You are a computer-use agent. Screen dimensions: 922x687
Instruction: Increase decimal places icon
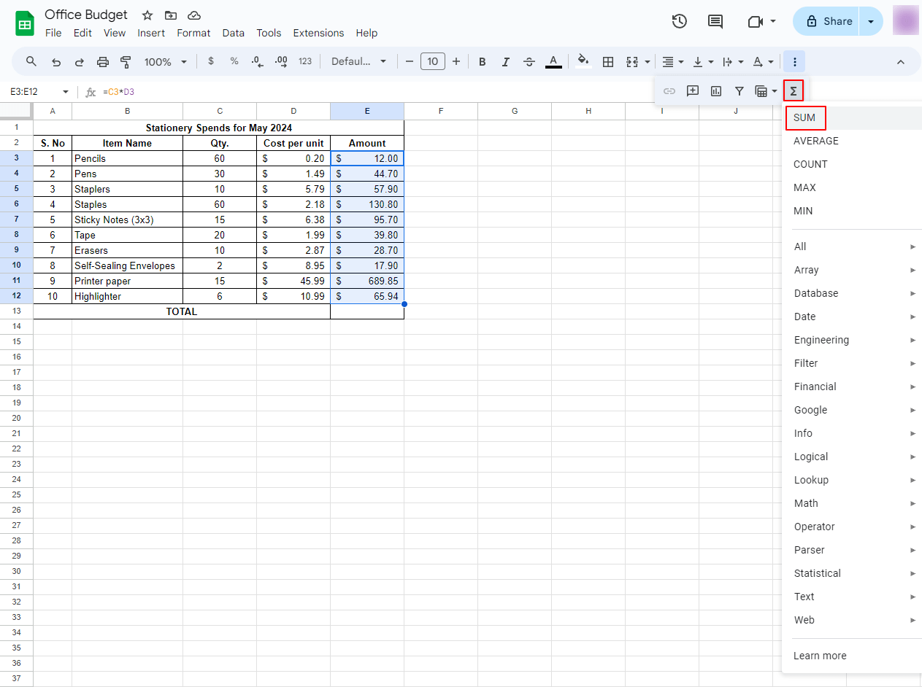281,62
